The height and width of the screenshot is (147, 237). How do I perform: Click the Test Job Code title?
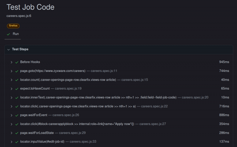click(30, 7)
